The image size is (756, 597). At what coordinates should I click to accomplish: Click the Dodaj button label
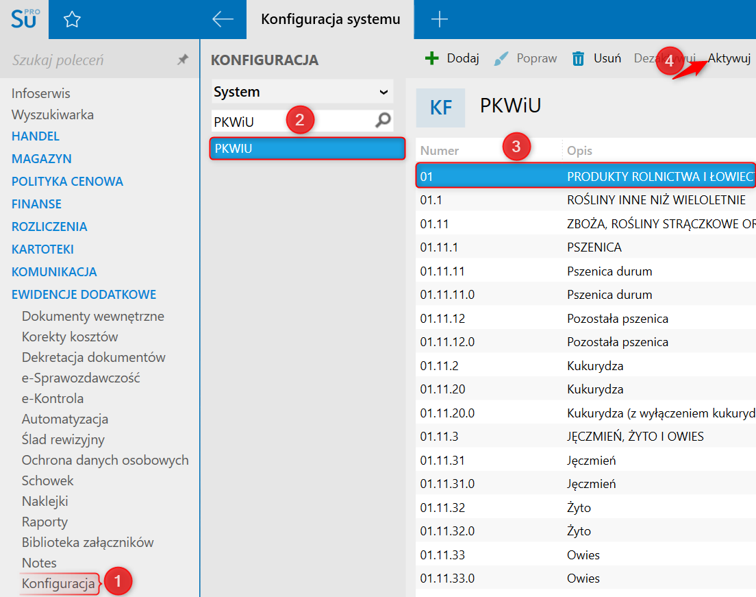[x=463, y=58]
